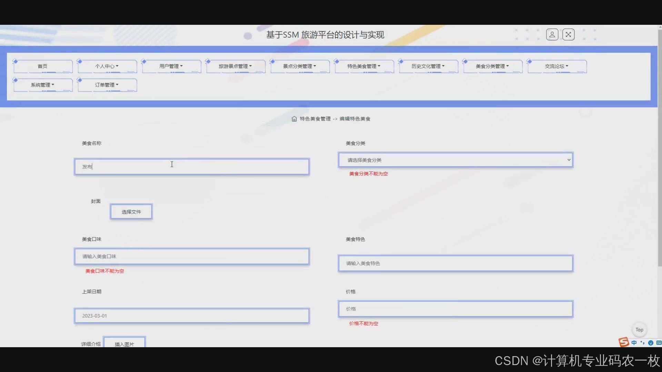Click the 选择文件 cover upload button

point(131,212)
